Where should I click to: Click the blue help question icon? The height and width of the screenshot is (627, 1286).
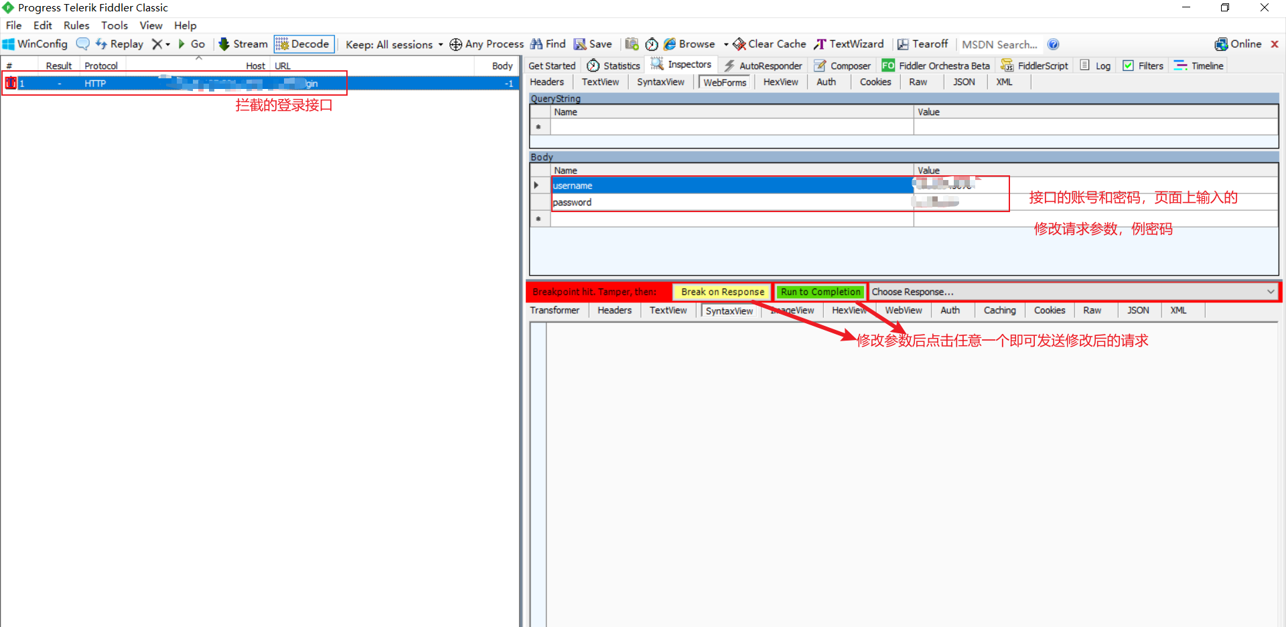1054,44
